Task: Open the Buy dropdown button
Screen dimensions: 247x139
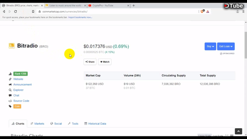Action: pos(210,46)
